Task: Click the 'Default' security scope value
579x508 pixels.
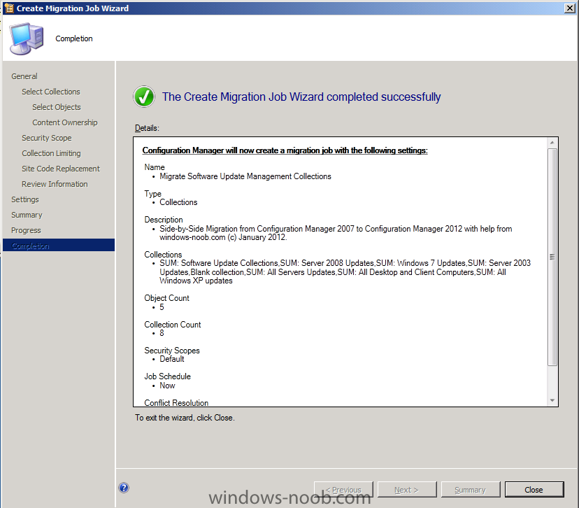Action: point(172,359)
